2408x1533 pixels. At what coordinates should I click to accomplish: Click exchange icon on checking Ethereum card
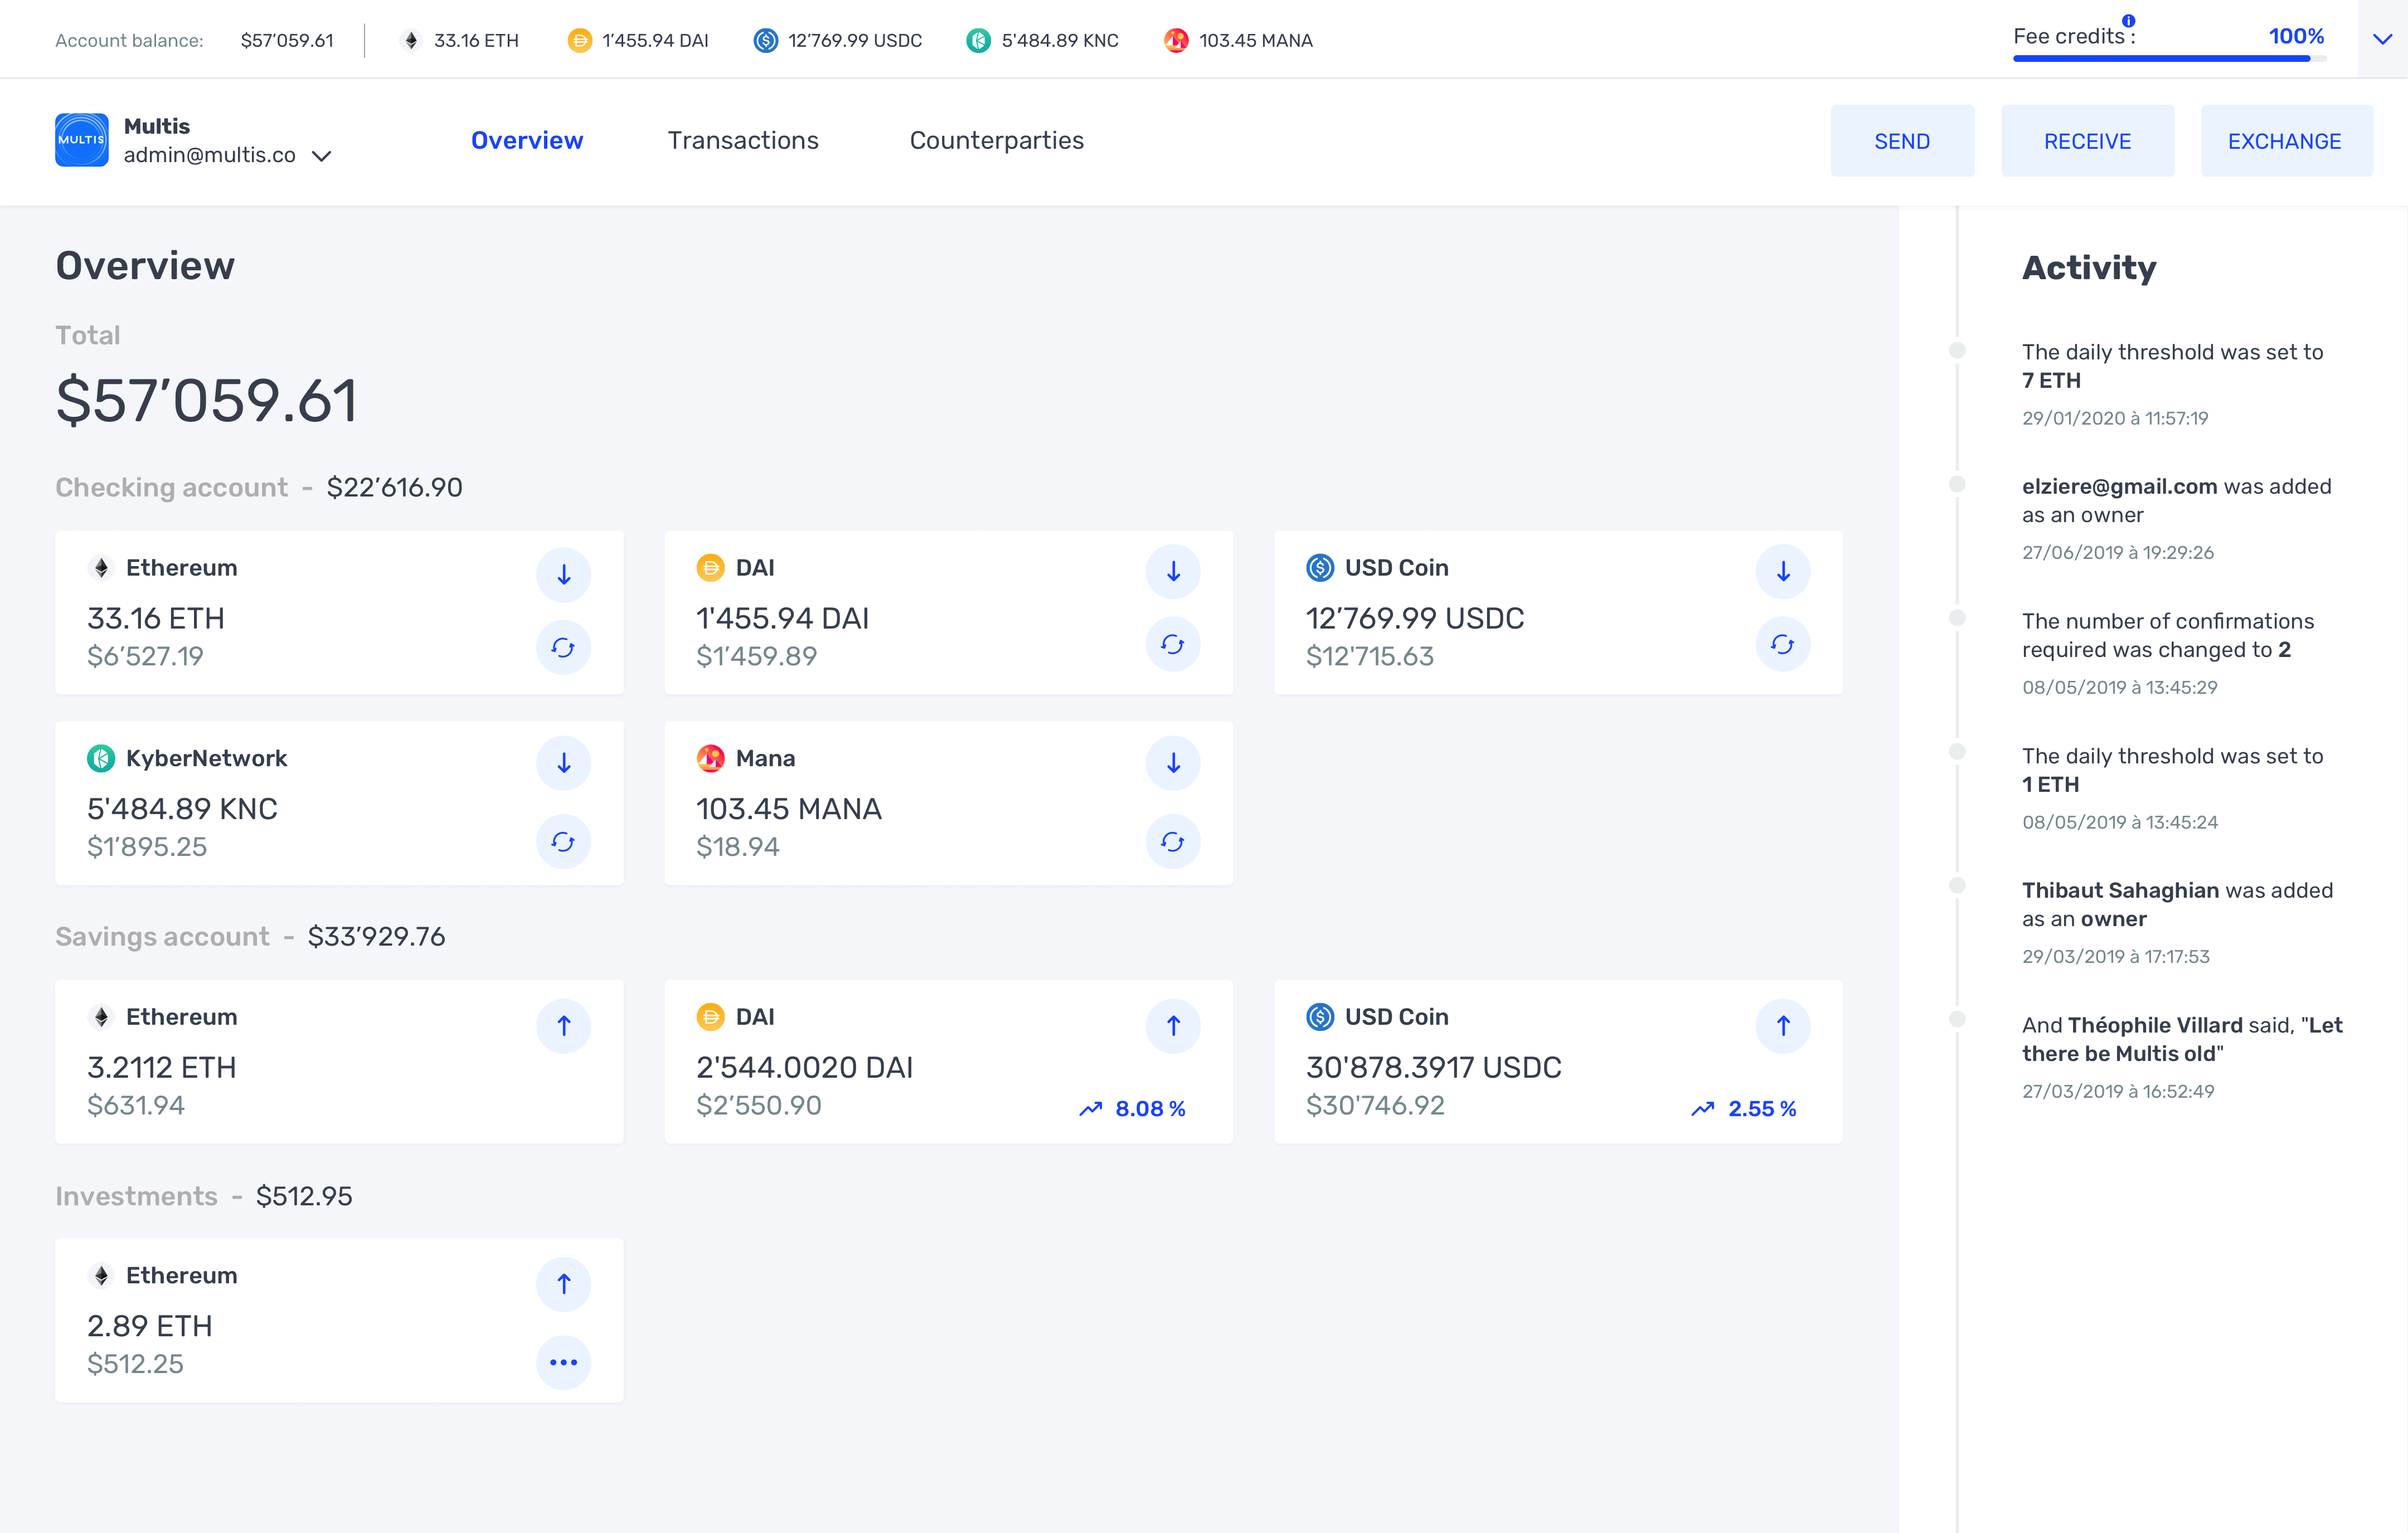click(563, 648)
